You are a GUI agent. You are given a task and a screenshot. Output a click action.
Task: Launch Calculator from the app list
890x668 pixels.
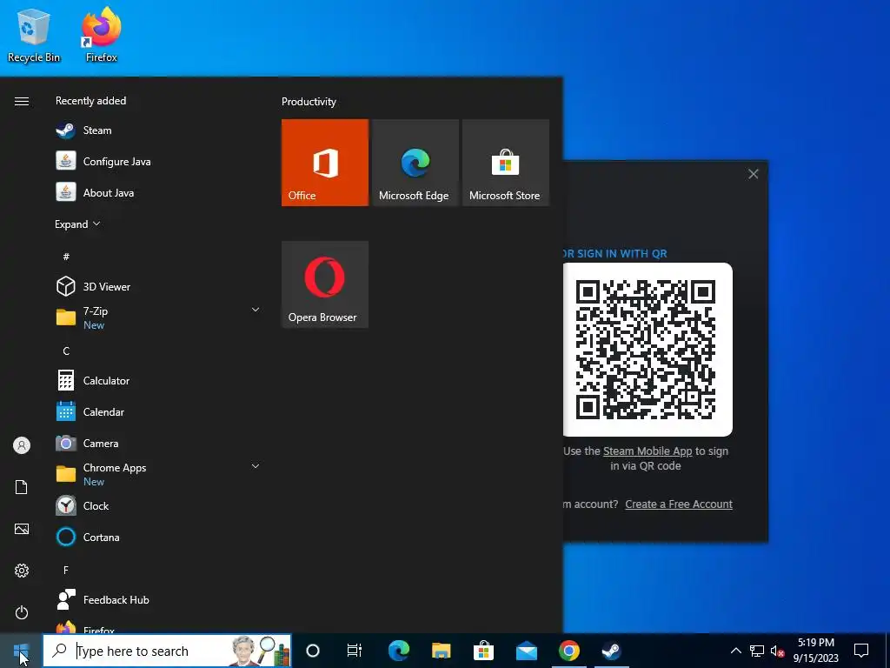pos(158,381)
